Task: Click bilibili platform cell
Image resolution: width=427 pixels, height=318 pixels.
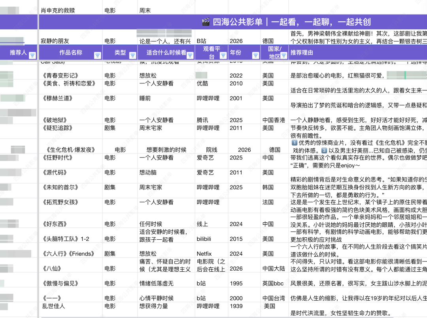Action: click(211, 235)
